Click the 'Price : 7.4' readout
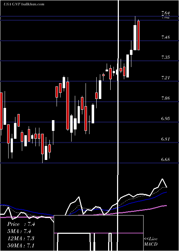 click(21, 224)
